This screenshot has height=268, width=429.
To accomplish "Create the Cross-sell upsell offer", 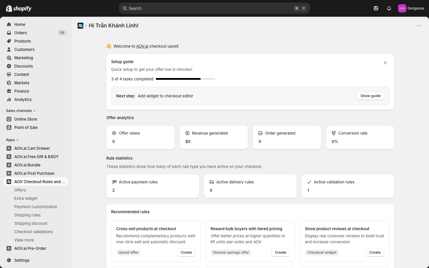I will pos(186,253).
